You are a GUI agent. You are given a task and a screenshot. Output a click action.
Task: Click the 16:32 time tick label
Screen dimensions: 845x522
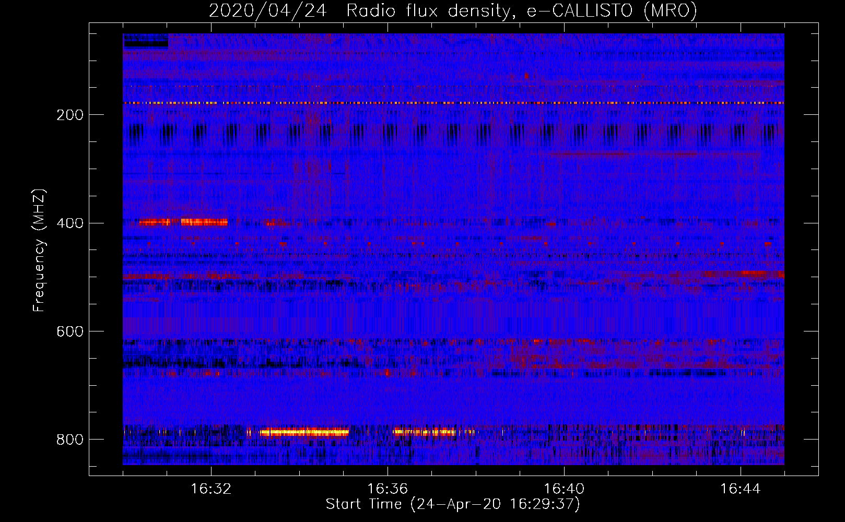click(x=211, y=489)
